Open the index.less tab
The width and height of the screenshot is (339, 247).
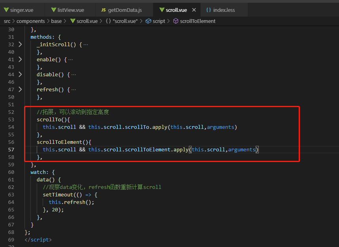tap(224, 10)
